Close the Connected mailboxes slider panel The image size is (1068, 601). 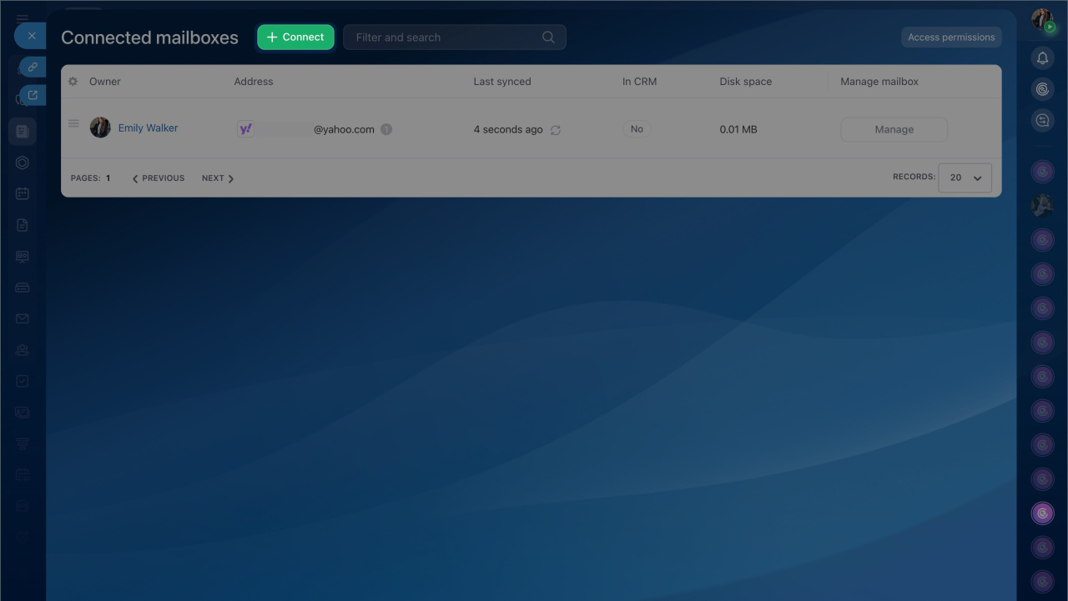31,36
